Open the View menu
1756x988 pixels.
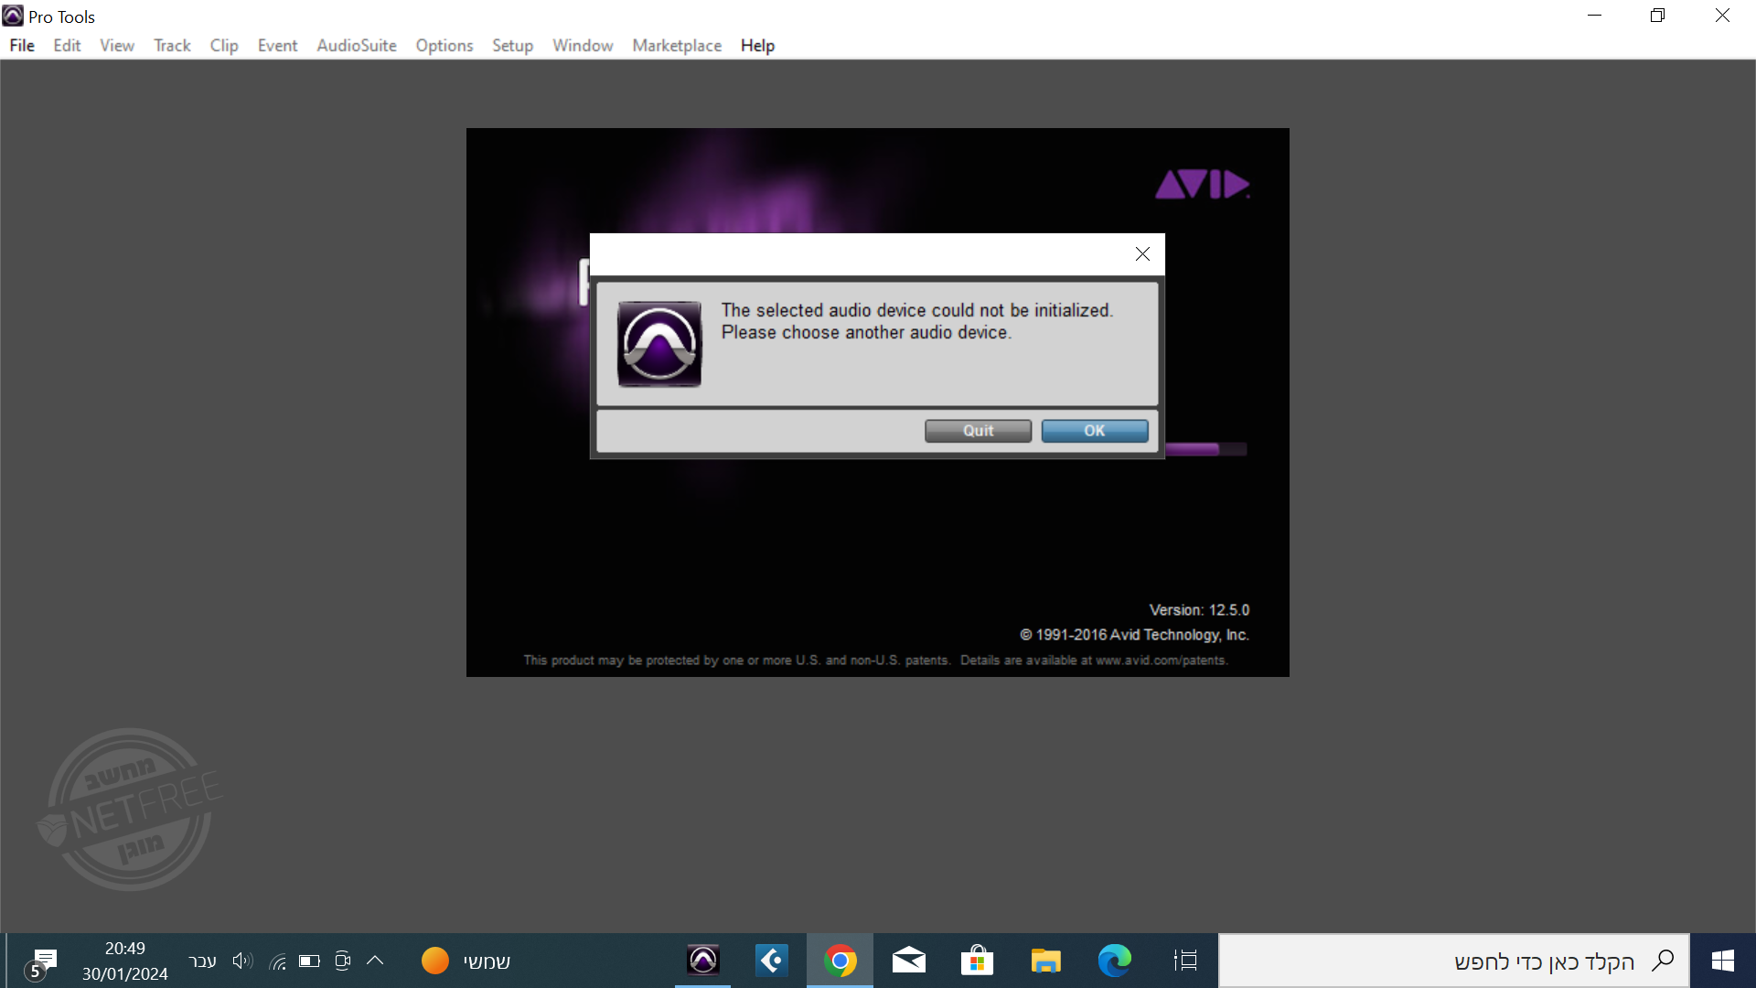pyautogui.click(x=117, y=46)
